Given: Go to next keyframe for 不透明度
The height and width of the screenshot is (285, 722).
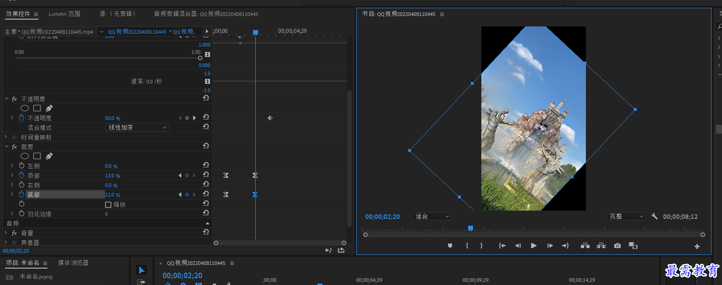Looking at the screenshot, I should (195, 118).
